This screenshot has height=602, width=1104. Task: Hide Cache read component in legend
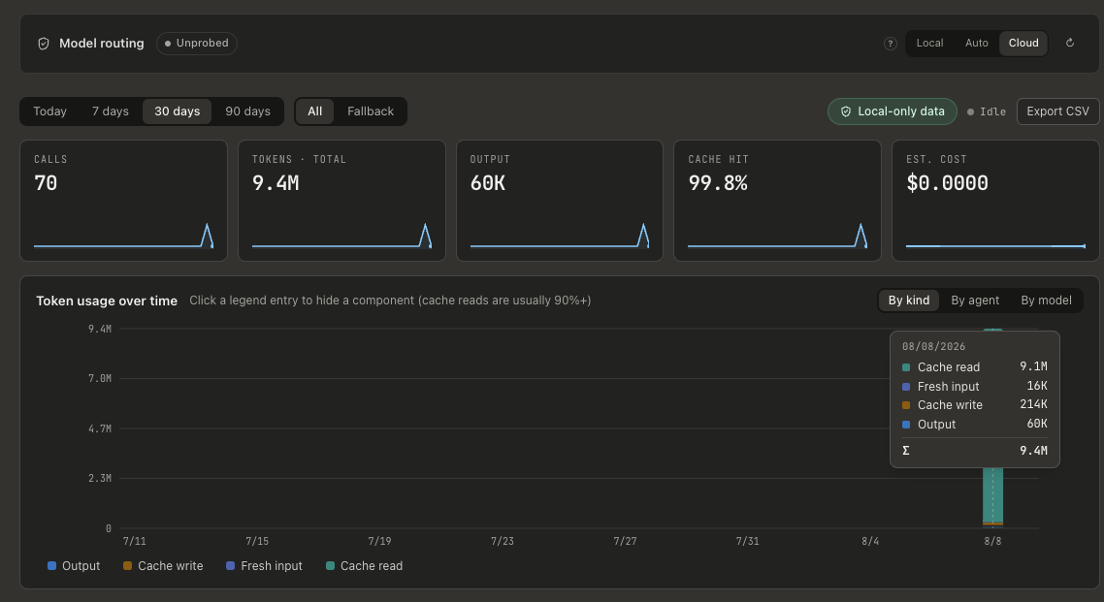coord(364,565)
